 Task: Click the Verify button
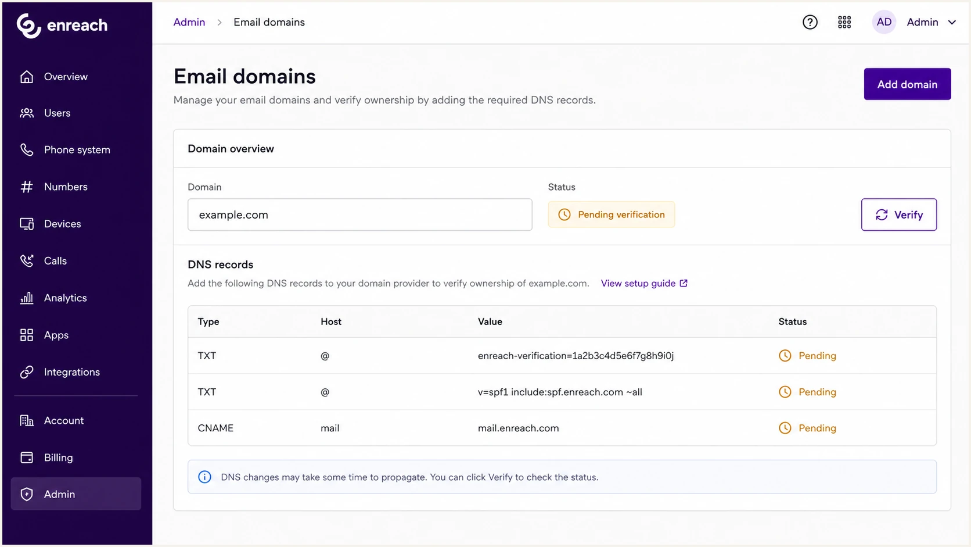tap(898, 215)
